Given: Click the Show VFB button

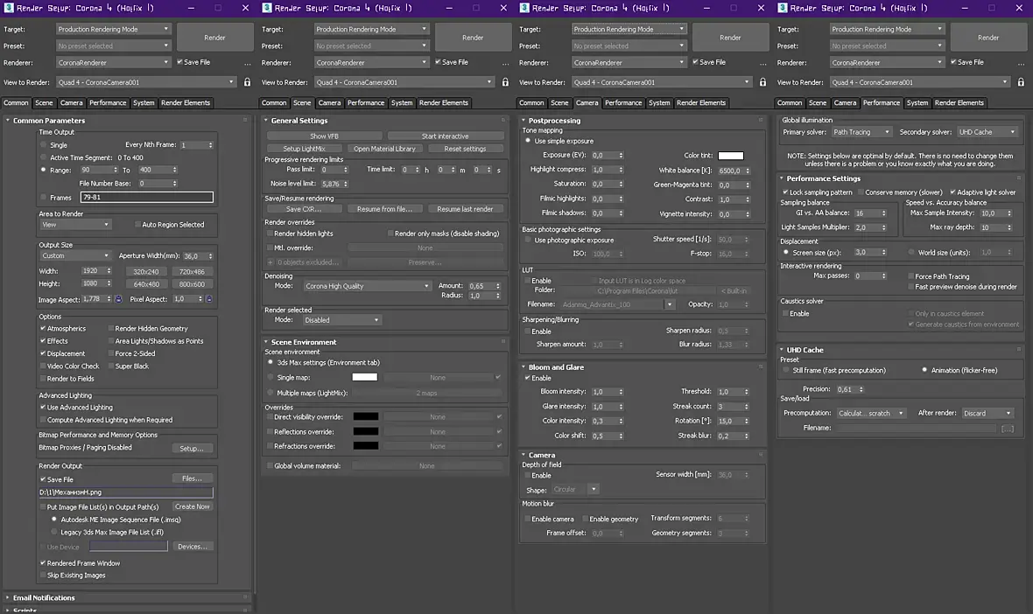Looking at the screenshot, I should tap(324, 136).
